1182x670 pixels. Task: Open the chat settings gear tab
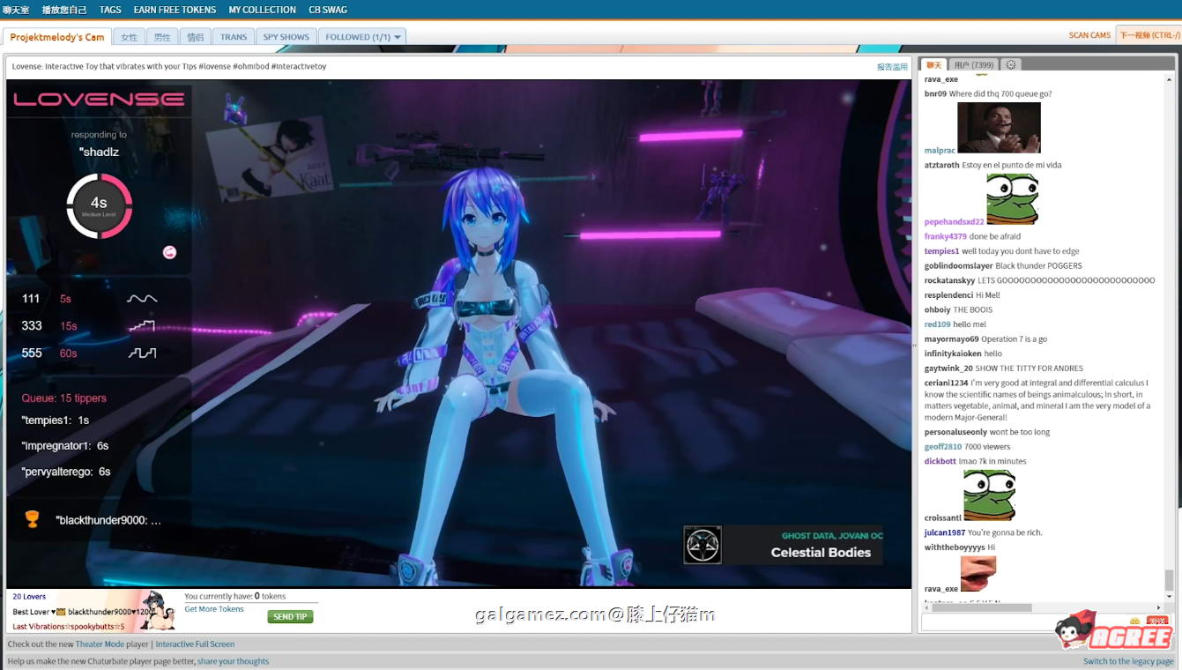point(1010,63)
